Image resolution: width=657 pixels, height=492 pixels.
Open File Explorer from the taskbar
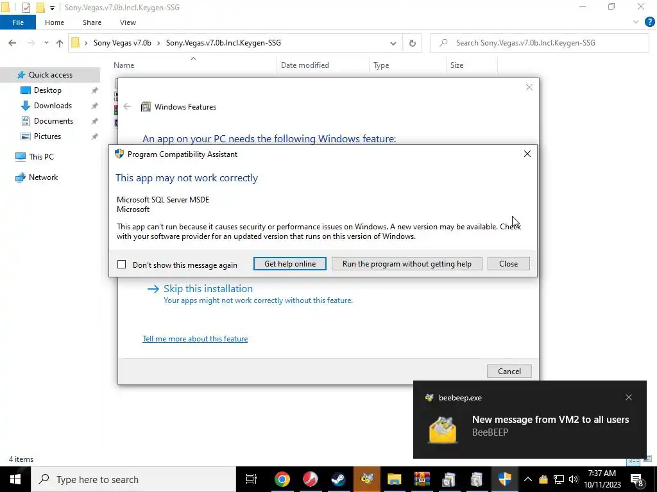pyautogui.click(x=395, y=479)
